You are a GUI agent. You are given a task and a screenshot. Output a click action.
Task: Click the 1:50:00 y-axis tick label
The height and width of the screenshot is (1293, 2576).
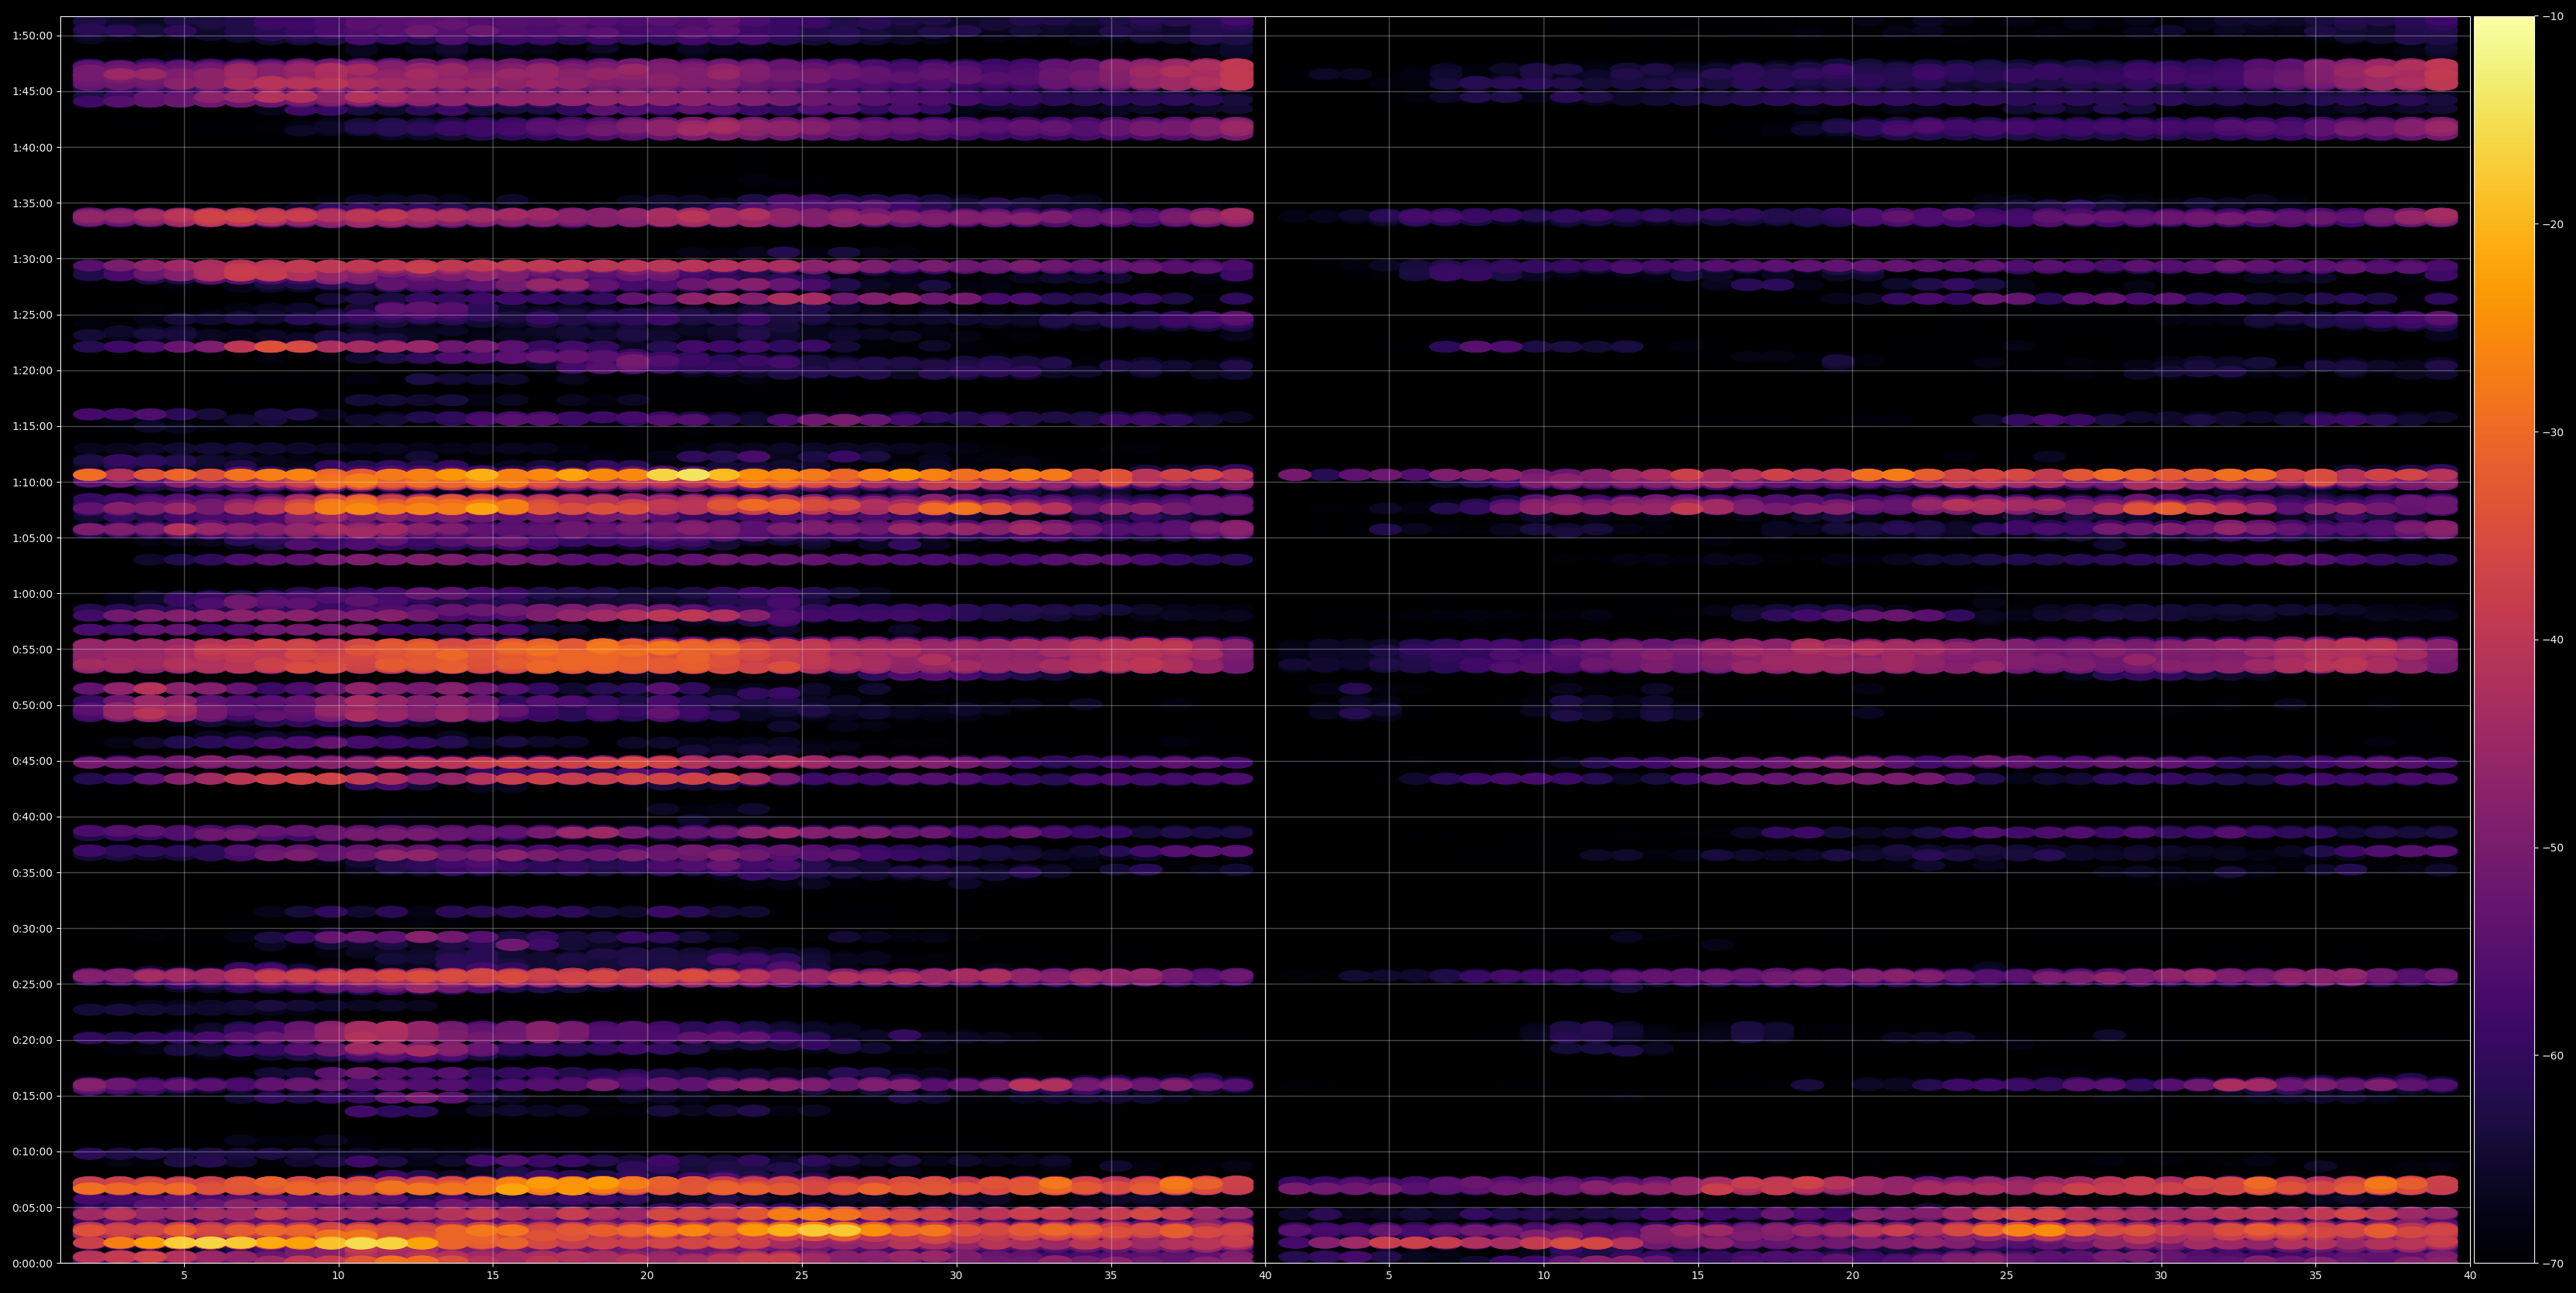(x=32, y=36)
